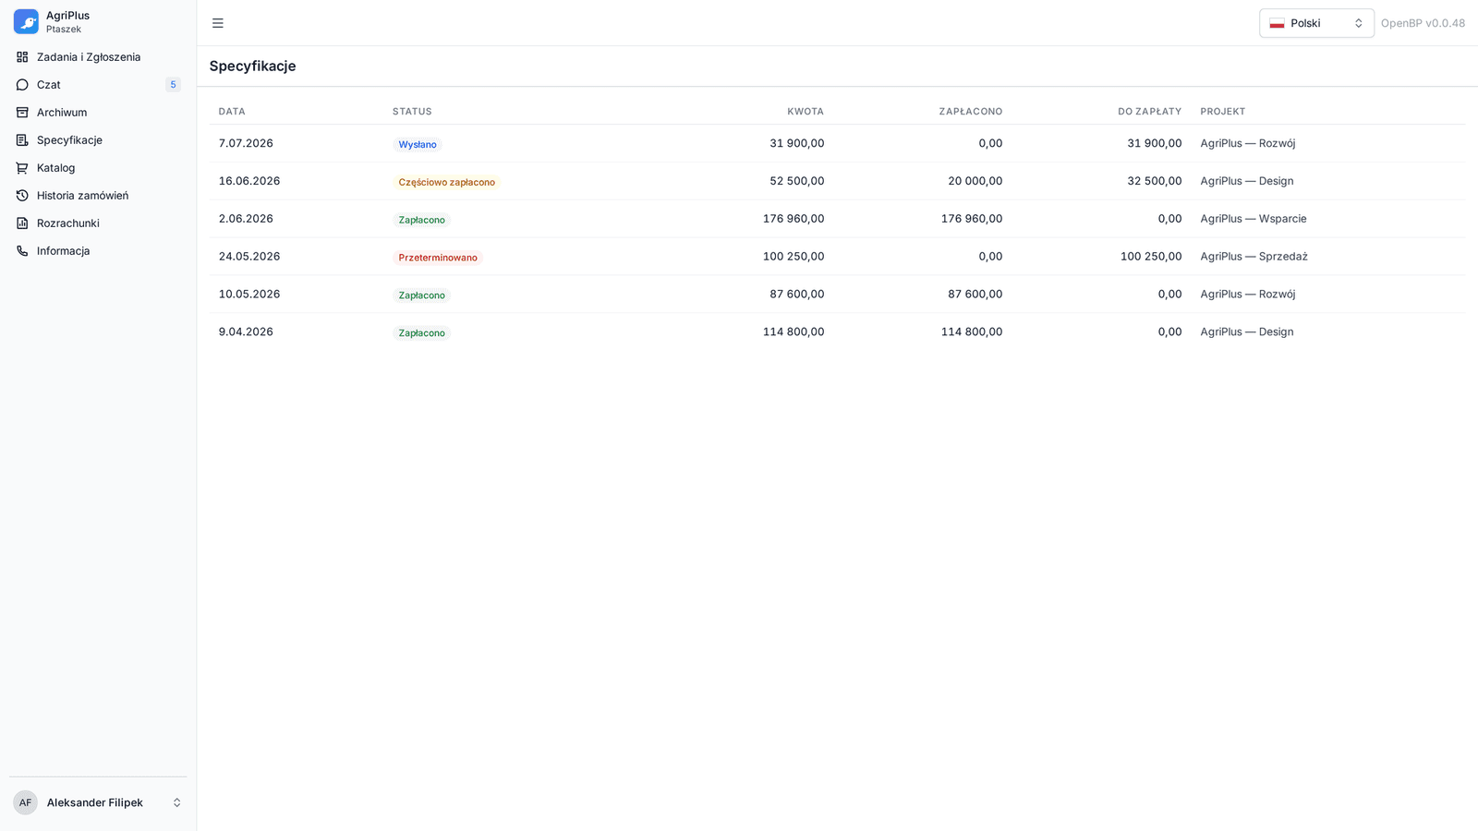This screenshot has height=831, width=1478.
Task: Click the Czat speech bubble icon
Action: (22, 85)
